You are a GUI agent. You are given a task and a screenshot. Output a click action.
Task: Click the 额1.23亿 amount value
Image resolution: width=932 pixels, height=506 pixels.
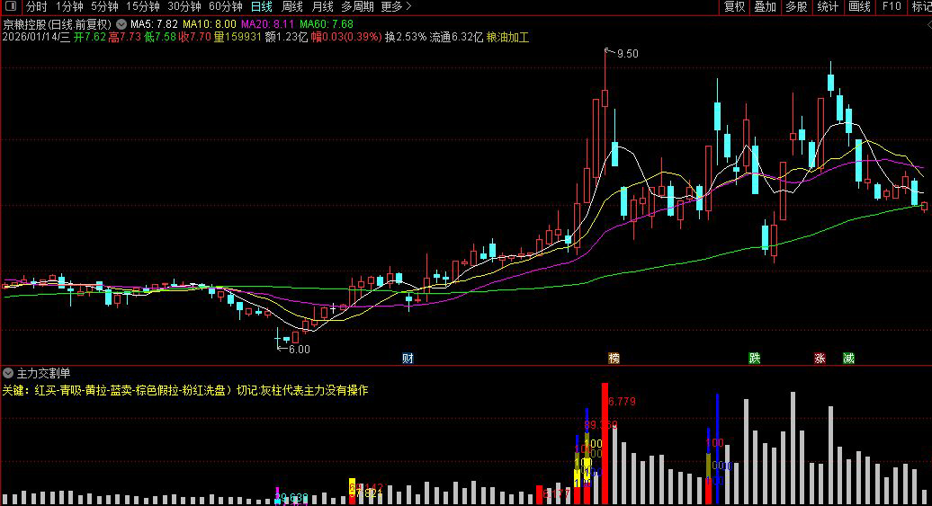pos(286,38)
